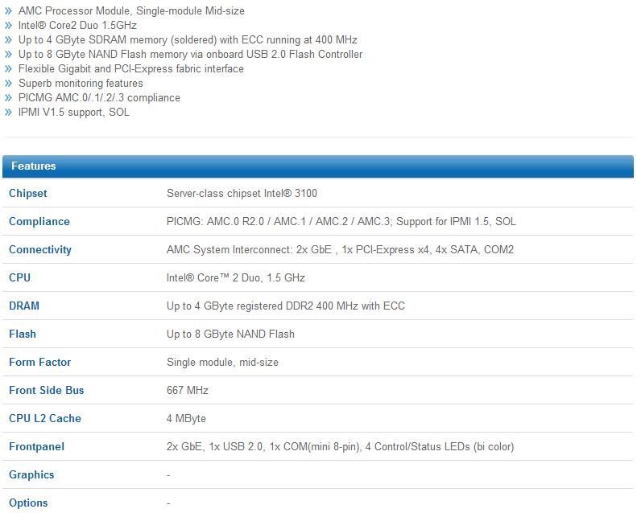
Task: Select "Flexible Gigabit and PCI-Express fabric interface" text
Action: click(x=130, y=69)
